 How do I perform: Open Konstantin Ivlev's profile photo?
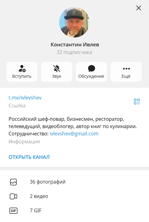74,22
